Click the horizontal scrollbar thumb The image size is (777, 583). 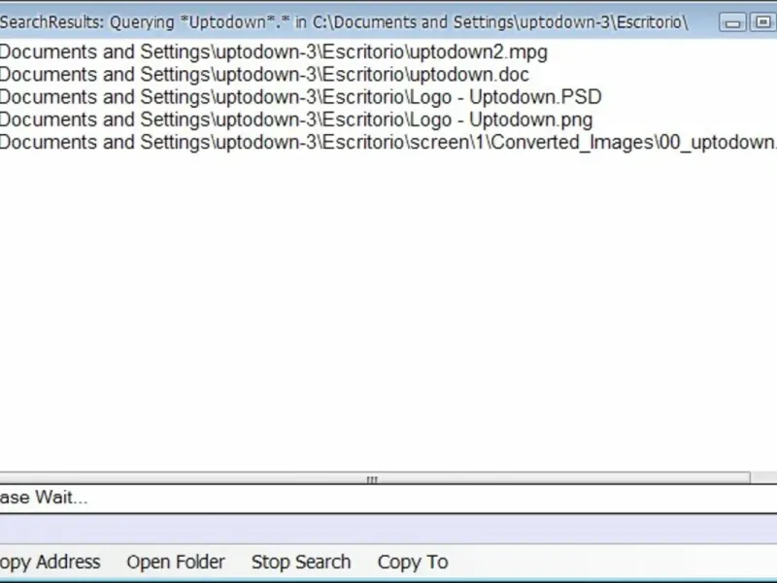tap(375, 478)
